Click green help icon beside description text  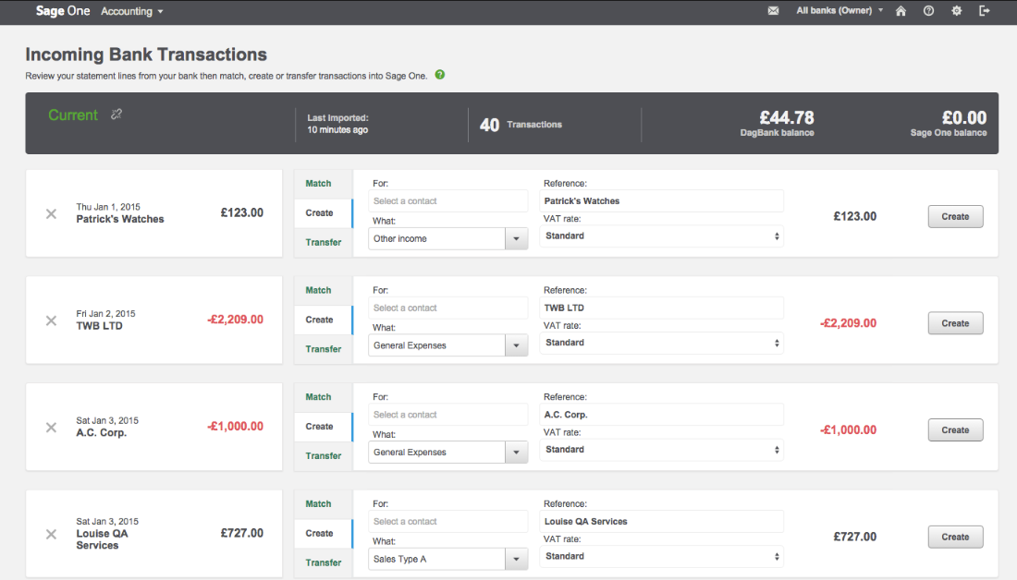click(440, 75)
